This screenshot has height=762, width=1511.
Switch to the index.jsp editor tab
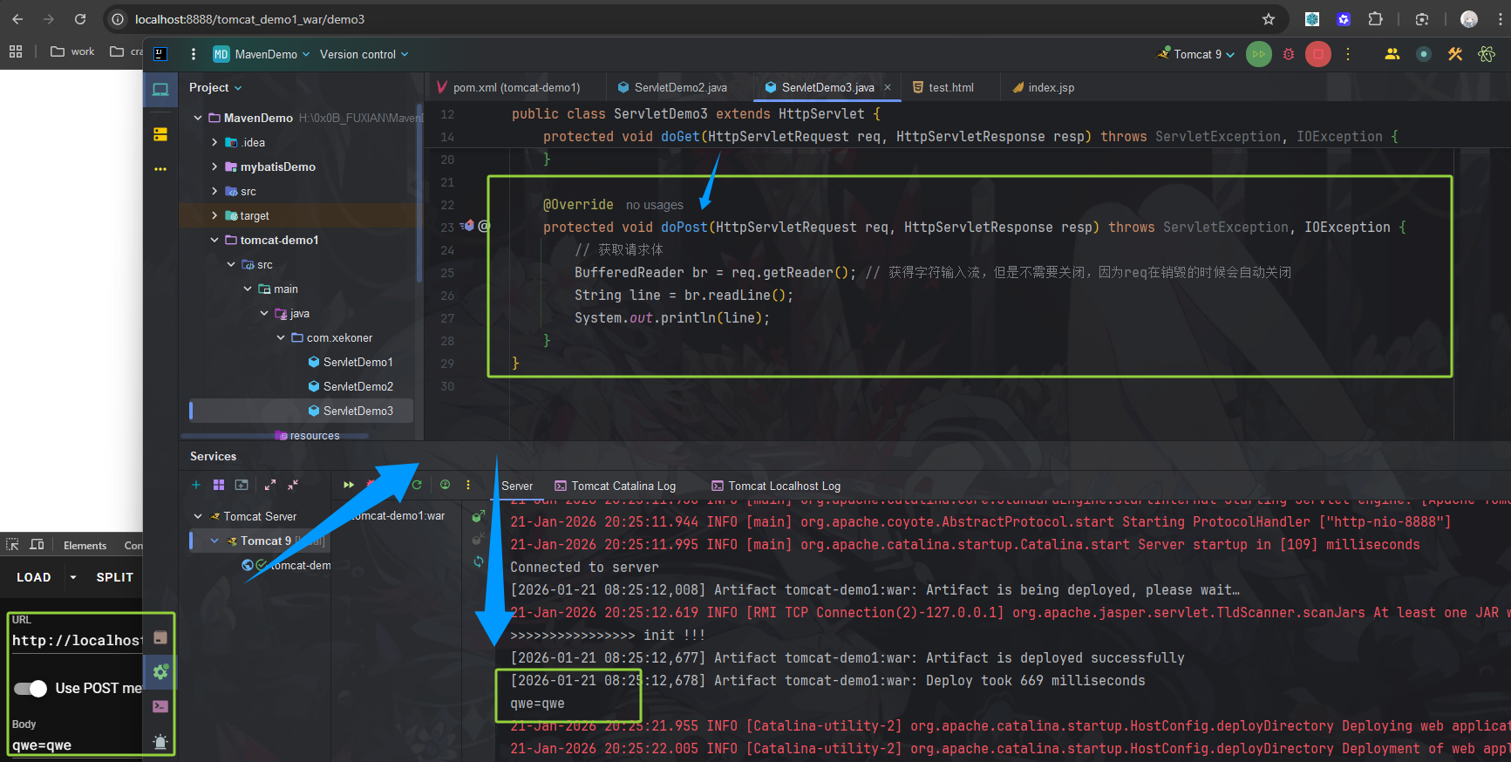tap(1043, 87)
